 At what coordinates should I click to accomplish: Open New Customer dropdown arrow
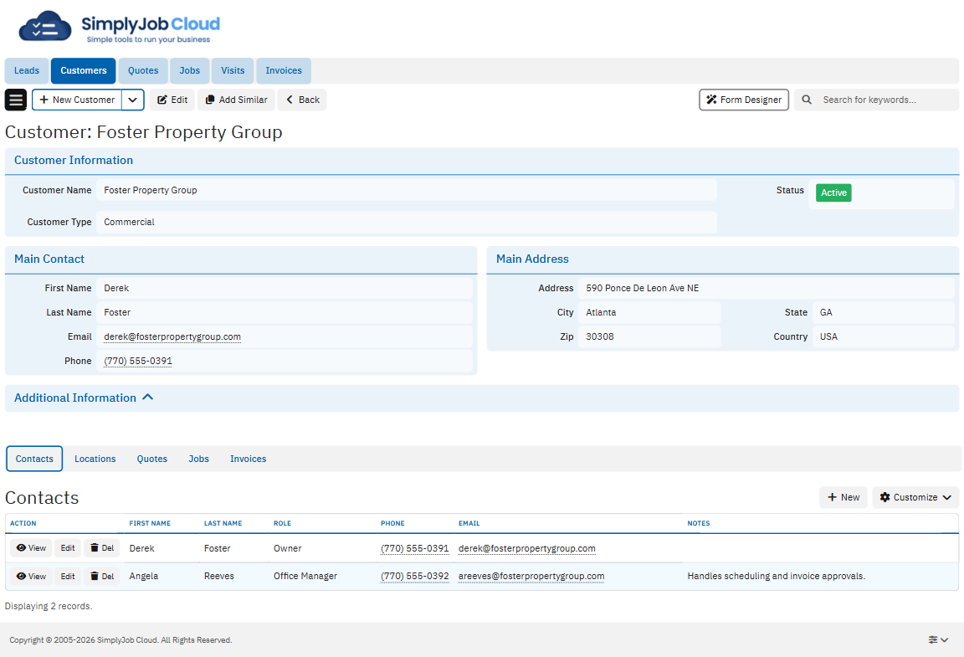tap(133, 100)
